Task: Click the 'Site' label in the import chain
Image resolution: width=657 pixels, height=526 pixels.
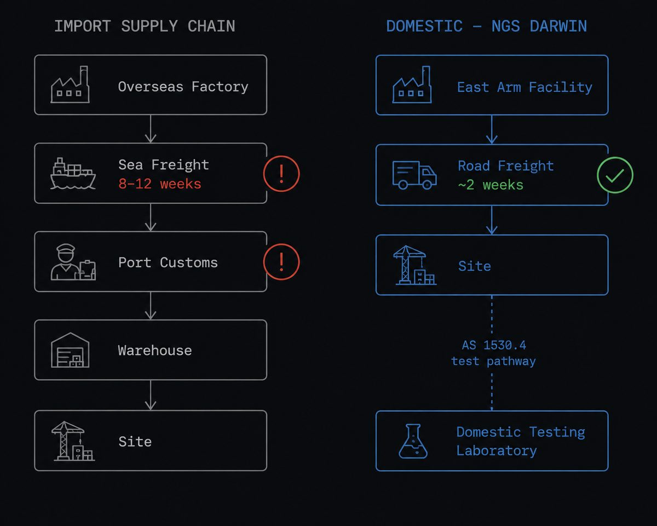Action: tap(135, 442)
